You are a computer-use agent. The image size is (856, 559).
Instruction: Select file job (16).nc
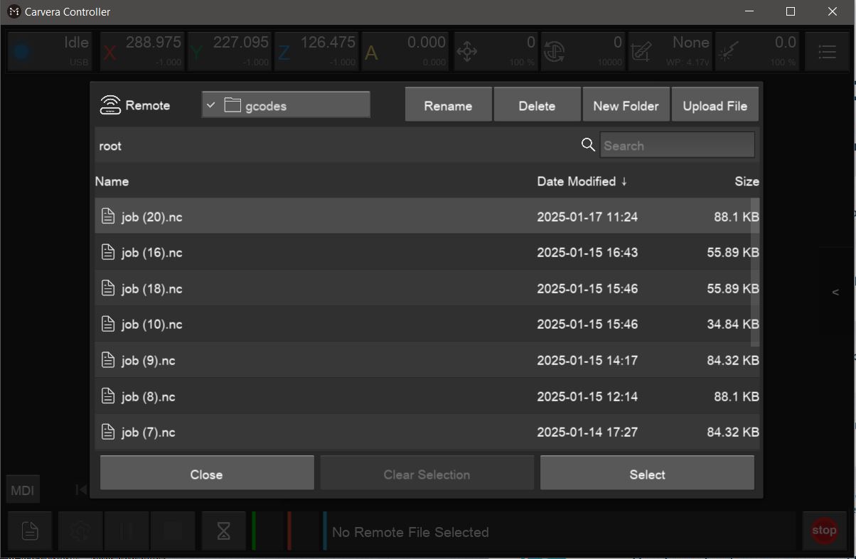point(427,252)
